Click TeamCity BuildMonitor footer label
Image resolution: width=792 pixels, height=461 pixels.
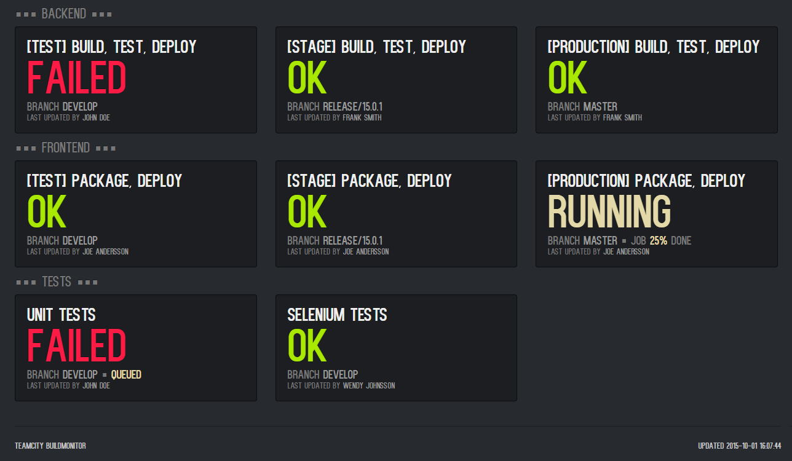click(50, 446)
